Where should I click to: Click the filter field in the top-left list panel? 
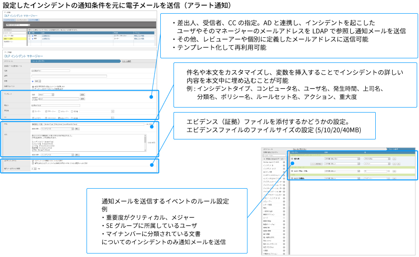[15, 33]
